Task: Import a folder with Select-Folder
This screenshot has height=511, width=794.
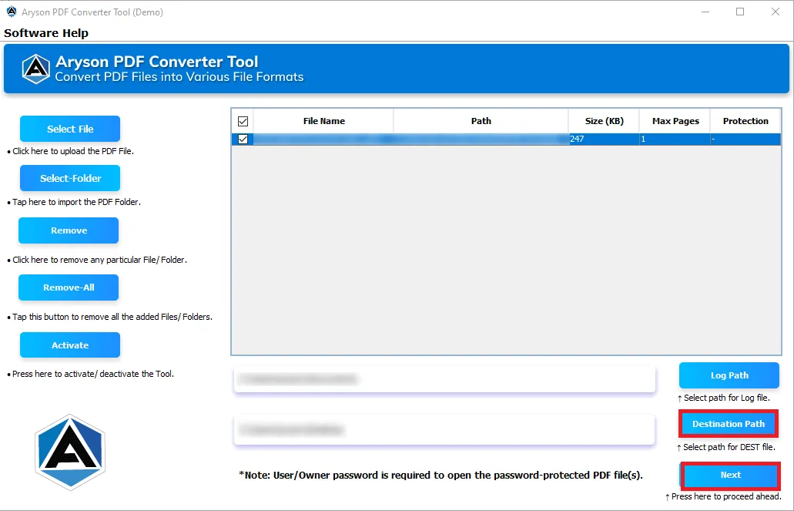Action: click(x=70, y=178)
